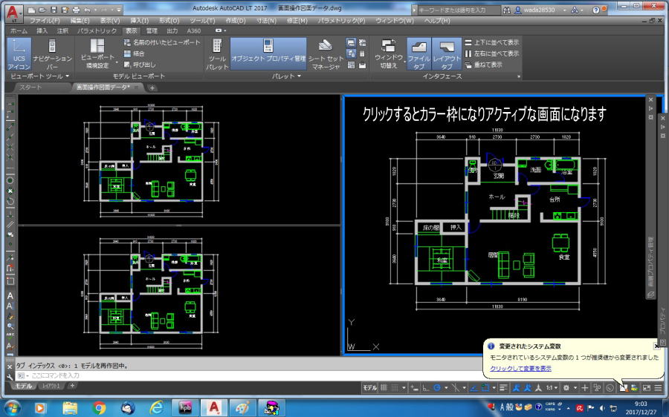This screenshot has height=417, width=669.
Task: Switch to the スタート file tab
Action: 30,88
